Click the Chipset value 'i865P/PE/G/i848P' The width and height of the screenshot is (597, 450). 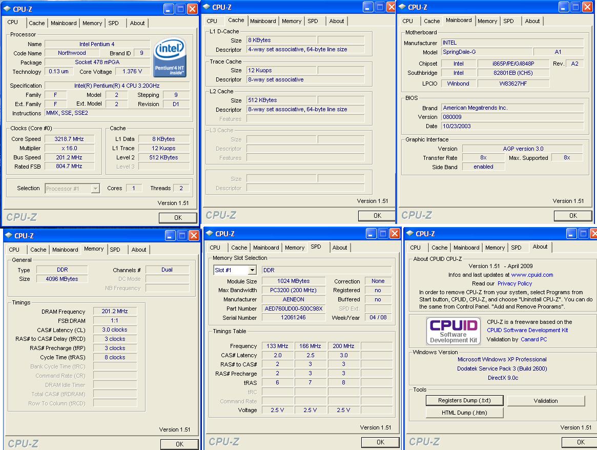point(513,64)
